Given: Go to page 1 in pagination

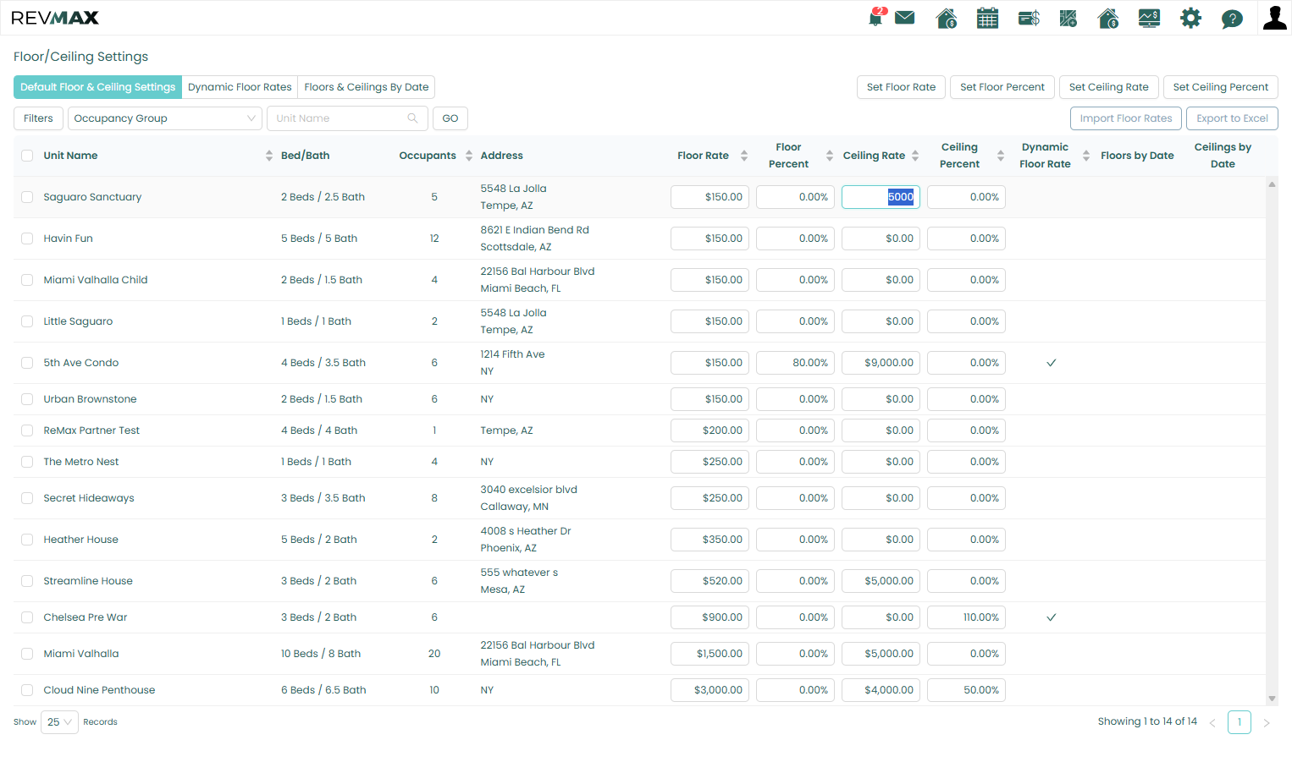Looking at the screenshot, I should point(1240,722).
